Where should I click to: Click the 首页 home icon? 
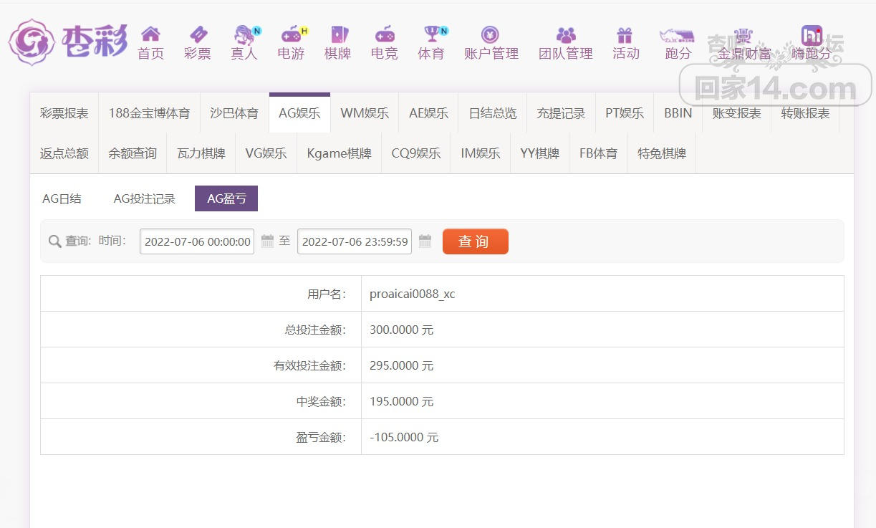[x=150, y=34]
